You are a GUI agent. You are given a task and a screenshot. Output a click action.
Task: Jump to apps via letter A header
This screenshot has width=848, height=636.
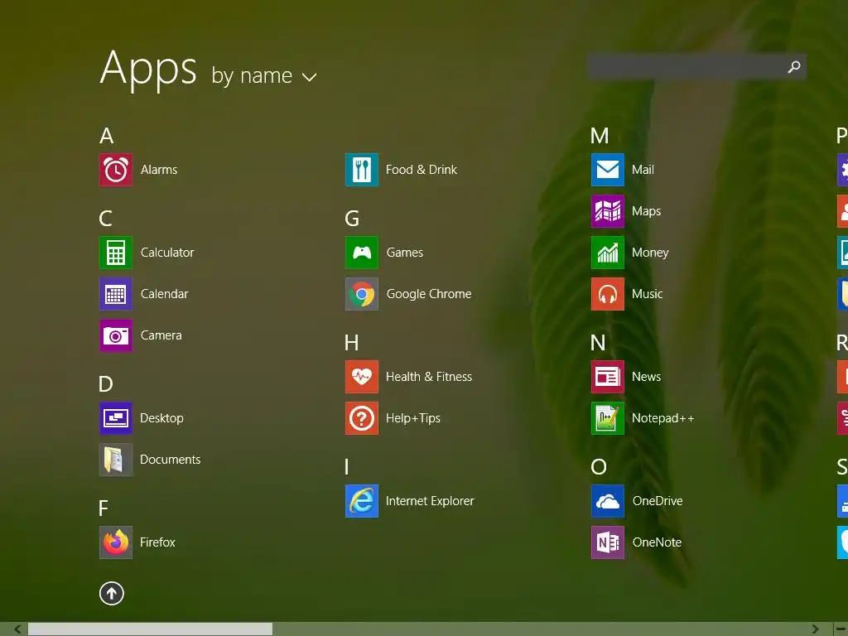point(107,136)
